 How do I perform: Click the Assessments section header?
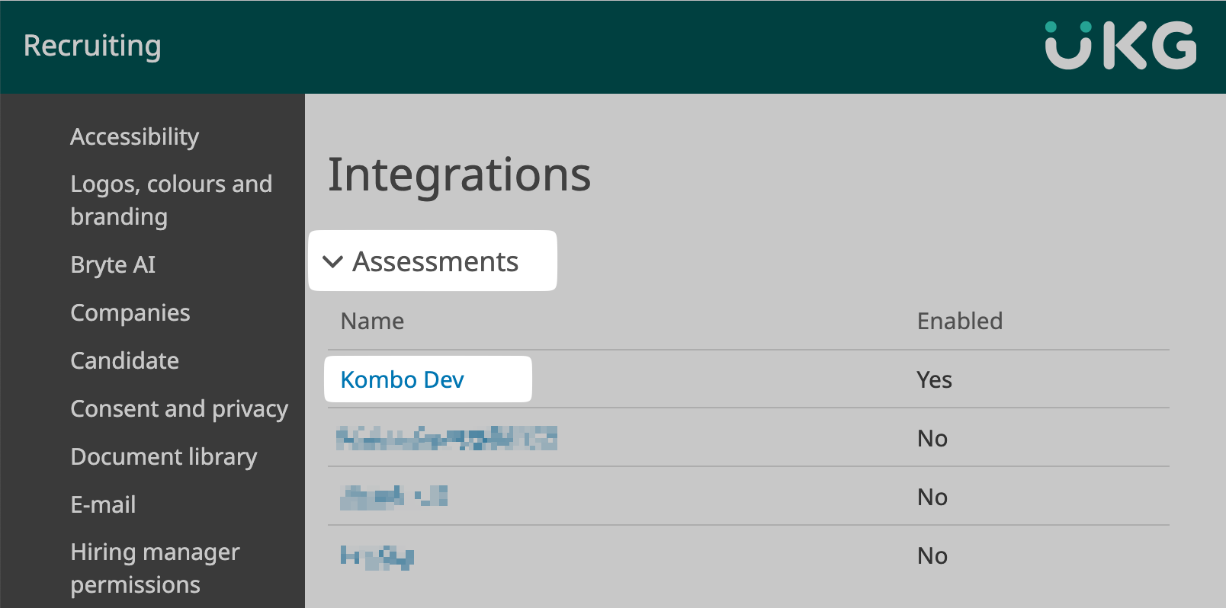pyautogui.click(x=435, y=262)
